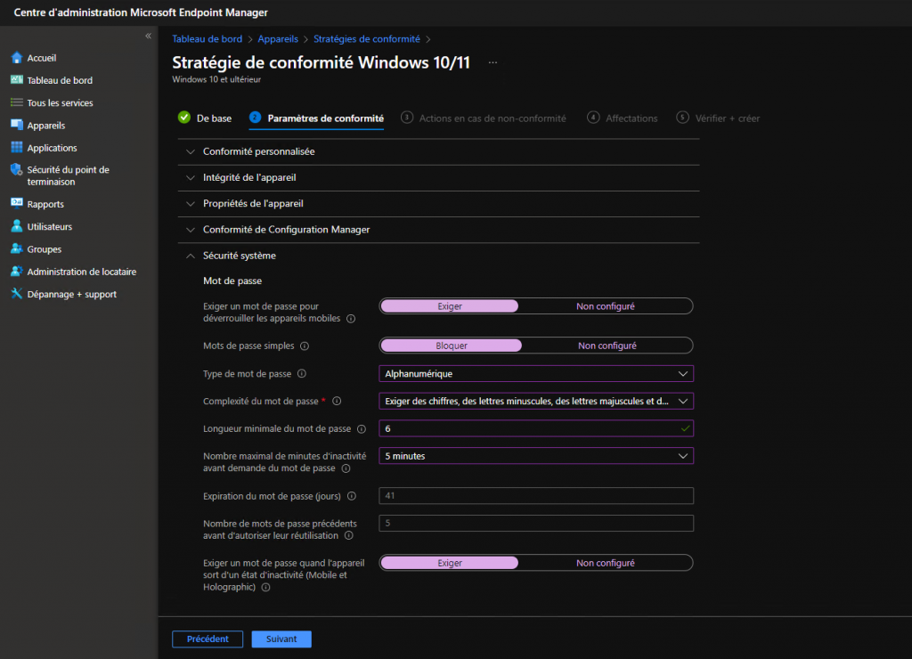Show info for Nombre de mots de passe précédents
The width and height of the screenshot is (912, 659).
(349, 536)
